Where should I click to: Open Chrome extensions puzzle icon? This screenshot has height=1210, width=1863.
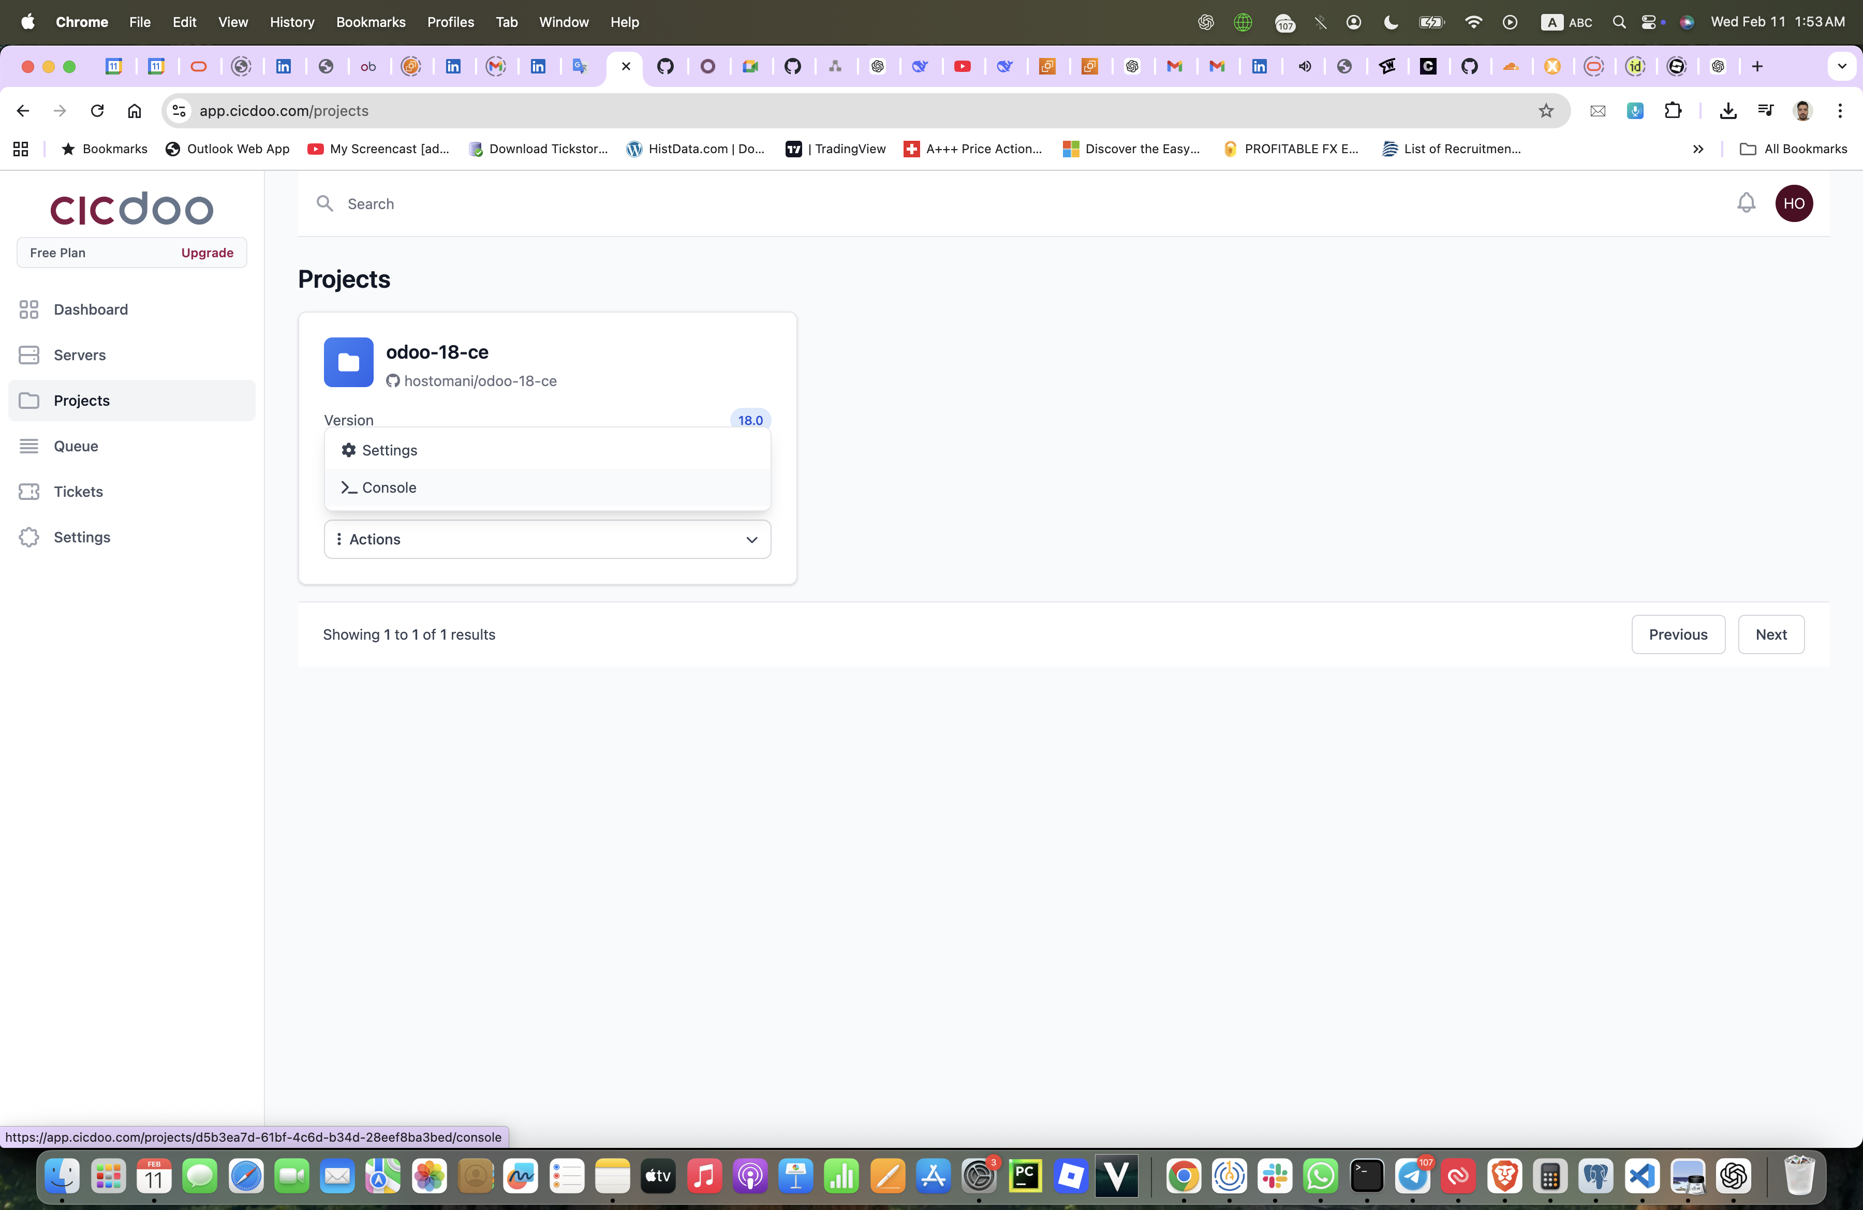[1672, 111]
